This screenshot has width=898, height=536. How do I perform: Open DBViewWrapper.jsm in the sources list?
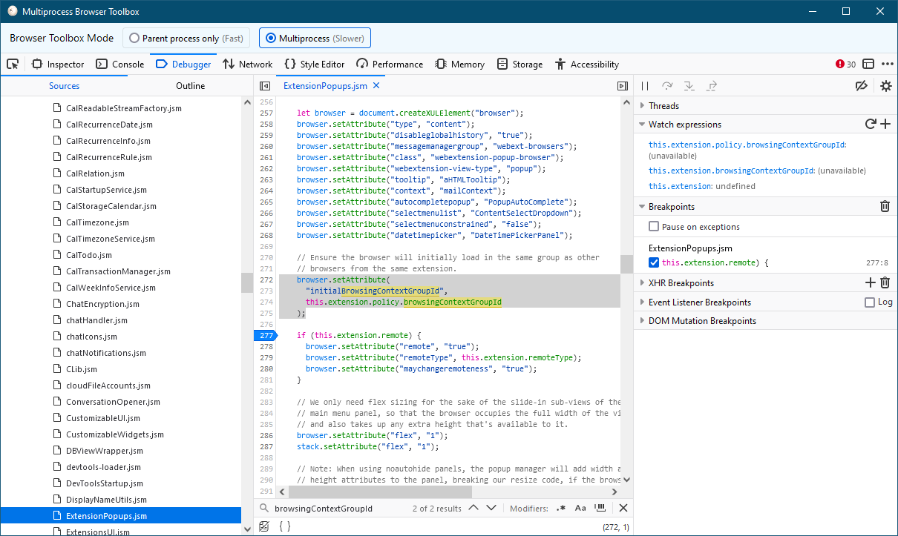[x=105, y=451]
